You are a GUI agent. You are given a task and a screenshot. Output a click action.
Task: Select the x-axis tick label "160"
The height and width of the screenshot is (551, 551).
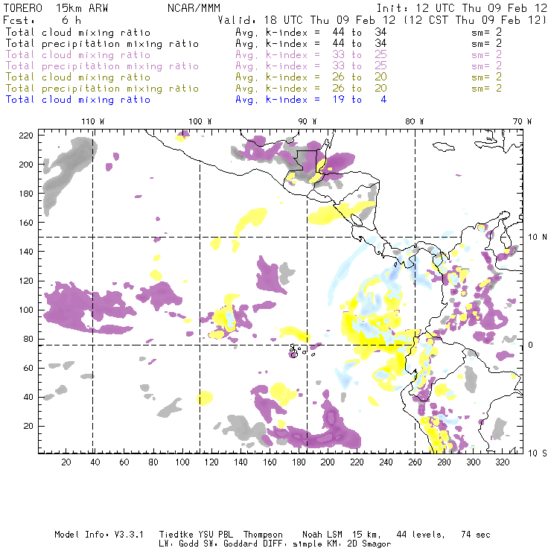click(270, 462)
